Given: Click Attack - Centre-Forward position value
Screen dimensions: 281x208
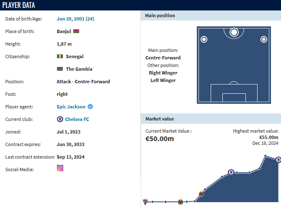Looking at the screenshot, I should point(83,82).
